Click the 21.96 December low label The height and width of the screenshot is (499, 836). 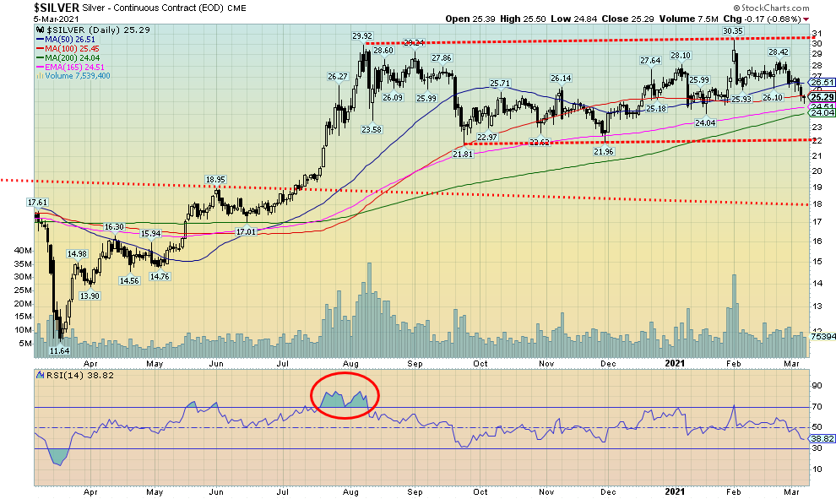click(x=603, y=151)
